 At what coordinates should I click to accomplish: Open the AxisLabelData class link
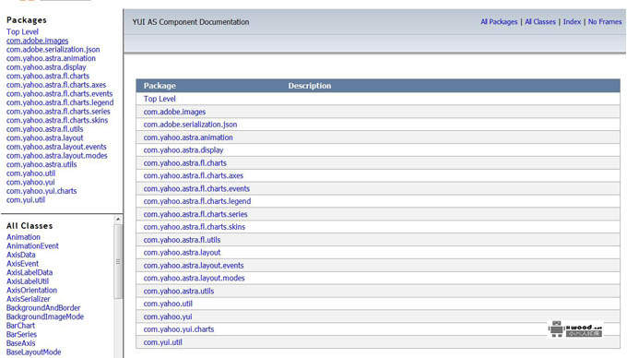30,272
